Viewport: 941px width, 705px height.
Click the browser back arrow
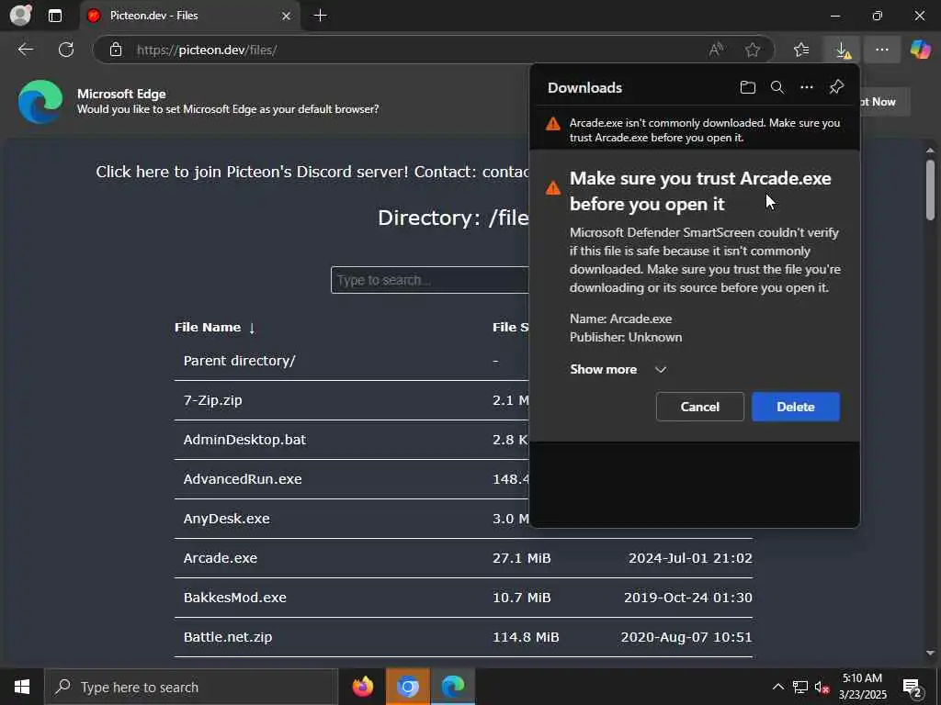click(x=25, y=50)
